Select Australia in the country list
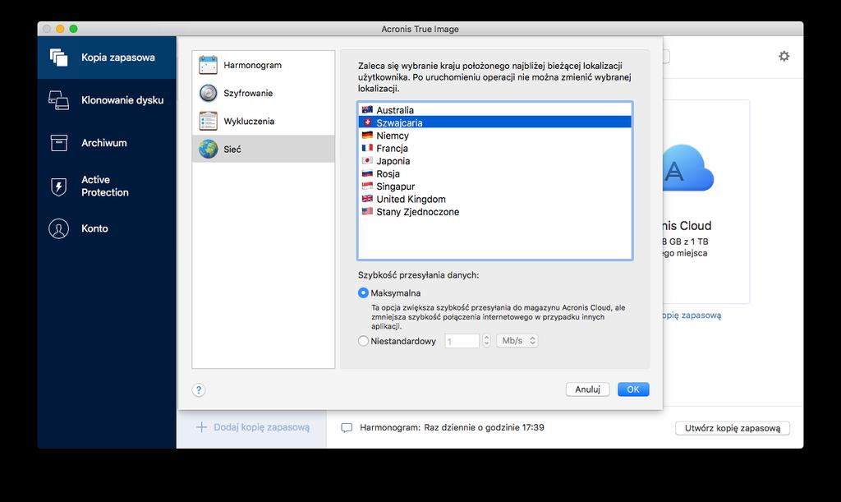This screenshot has height=502, width=841. point(494,110)
